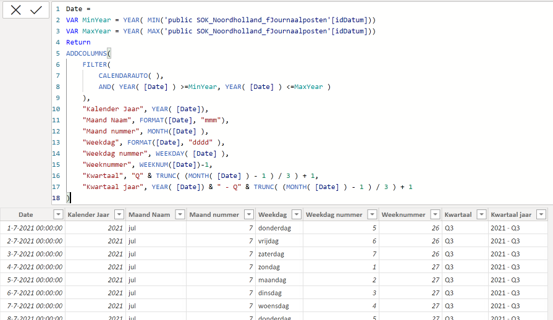Viewport: 553px width, 320px height.
Task: Select Maand Naam cell in the 6-7-2021 row
Action: pos(156,293)
